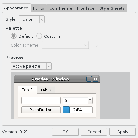Viewport: 138px width, 138px height.
Task: Decrement the spin box down arrow
Action: click(x=90, y=102)
